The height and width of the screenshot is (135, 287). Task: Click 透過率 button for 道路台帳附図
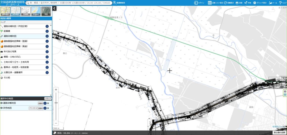[x=40, y=103]
